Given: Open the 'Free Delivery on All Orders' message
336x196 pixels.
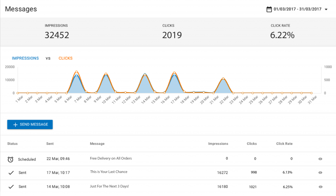Looking at the screenshot, I should (111, 158).
